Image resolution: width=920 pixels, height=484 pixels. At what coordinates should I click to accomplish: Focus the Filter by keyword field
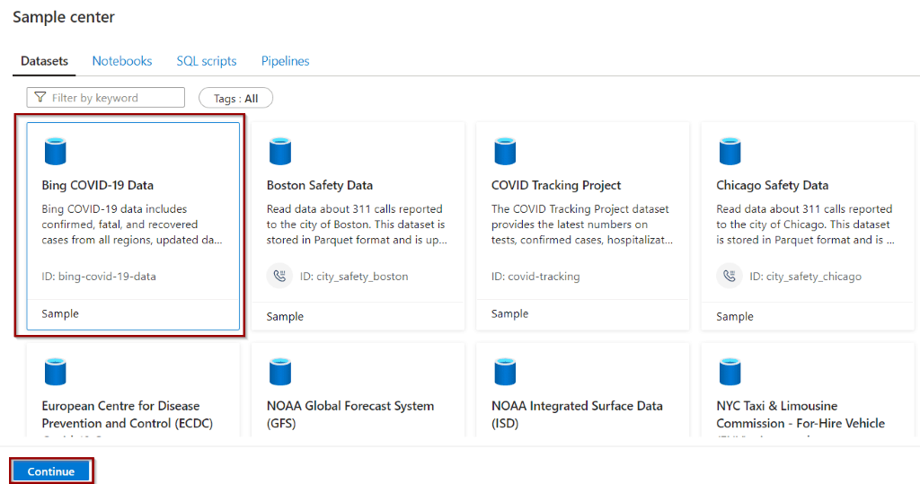point(106,97)
